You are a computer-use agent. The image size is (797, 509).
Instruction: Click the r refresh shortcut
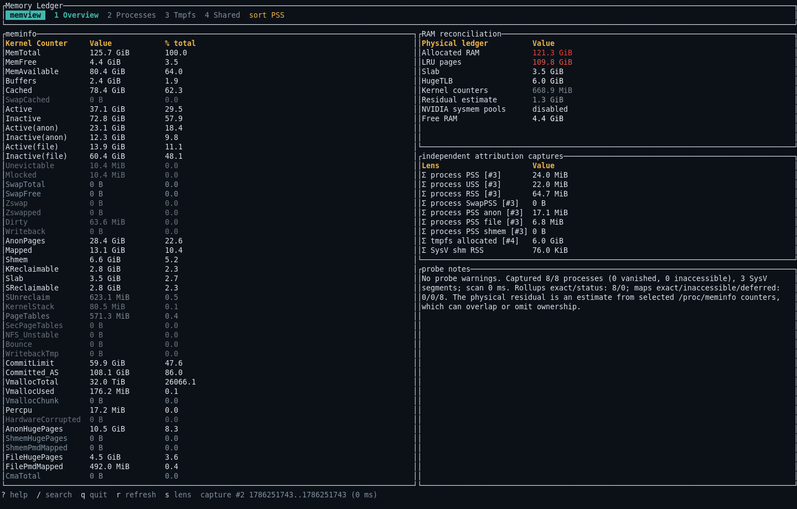[136, 495]
